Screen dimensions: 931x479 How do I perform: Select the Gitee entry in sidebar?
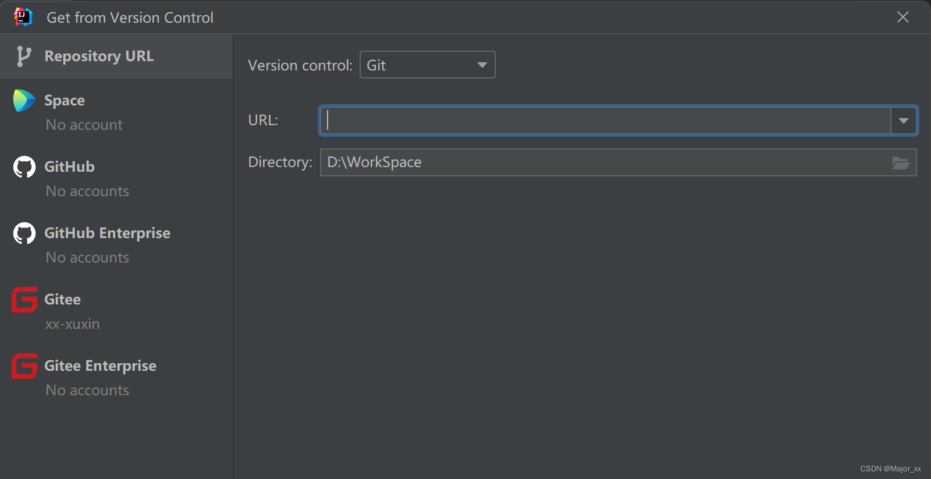point(116,311)
